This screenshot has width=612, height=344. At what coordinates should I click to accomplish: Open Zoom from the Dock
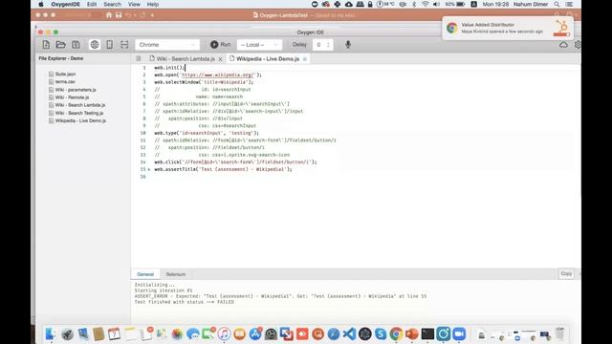point(459,333)
